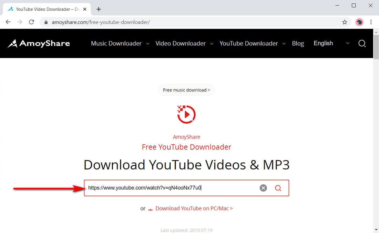The width and height of the screenshot is (379, 233).
Task: Click the Last updated: 2019-07-19 text
Action: coord(186,230)
